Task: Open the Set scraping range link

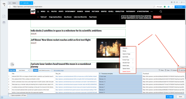Action: tap(59, 70)
